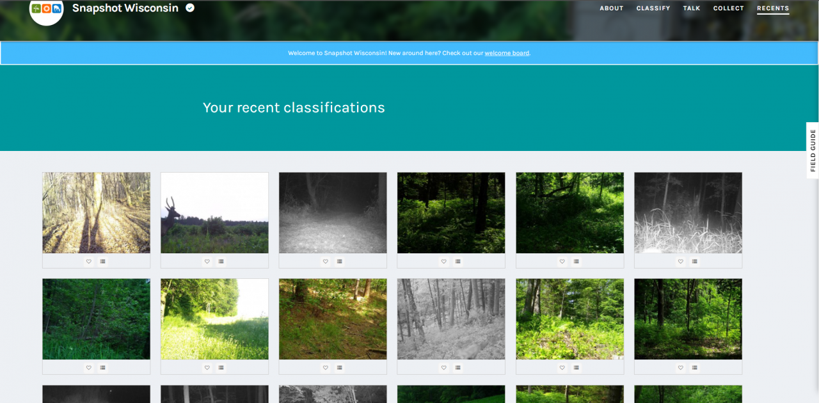Add the second row's first photo, dense foliage, to a collection
This screenshot has width=819, height=403.
pyautogui.click(x=103, y=368)
